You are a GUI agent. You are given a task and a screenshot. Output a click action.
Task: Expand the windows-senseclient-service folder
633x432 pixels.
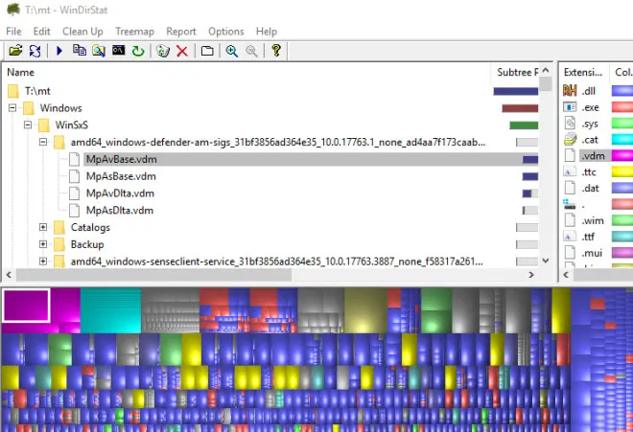click(x=43, y=261)
